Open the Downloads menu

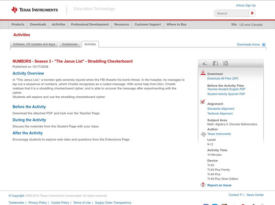(x=38, y=24)
